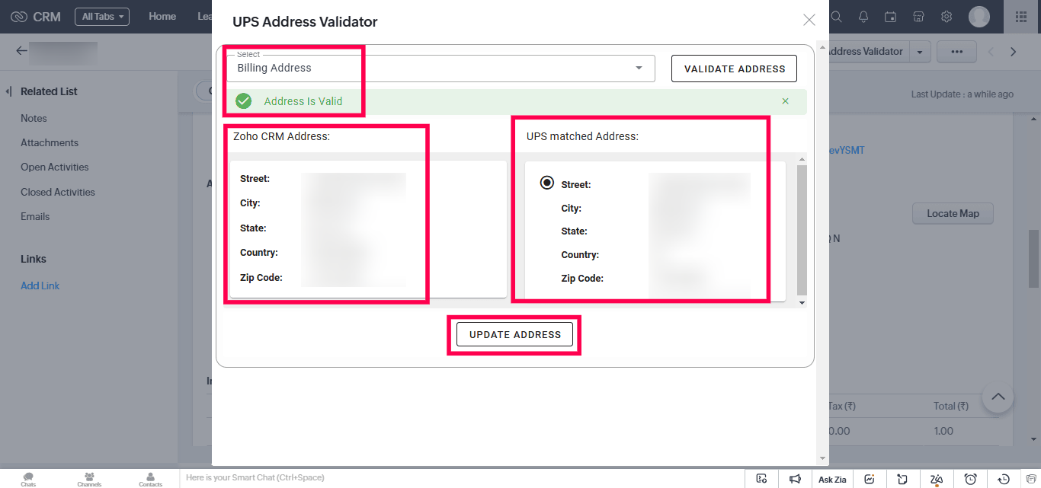
Task: Open the Billing Address select dropdown
Action: click(440, 68)
